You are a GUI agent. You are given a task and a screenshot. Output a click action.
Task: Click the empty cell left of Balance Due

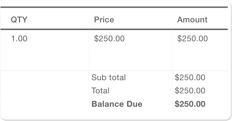[x=45, y=104]
